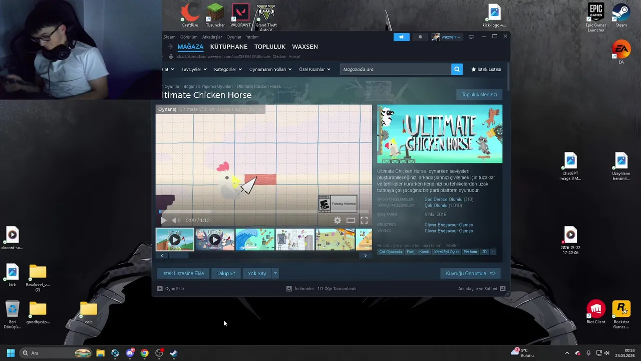Open the Steam announcements megaphone icon
The width and height of the screenshot is (641, 361).
coord(402,37)
